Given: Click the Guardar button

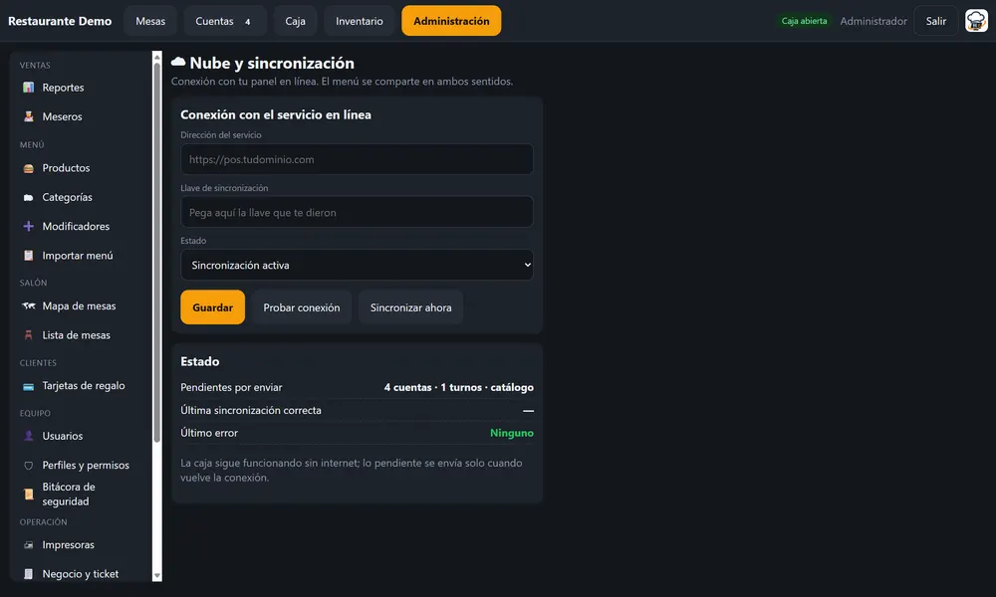Looking at the screenshot, I should 213,307.
